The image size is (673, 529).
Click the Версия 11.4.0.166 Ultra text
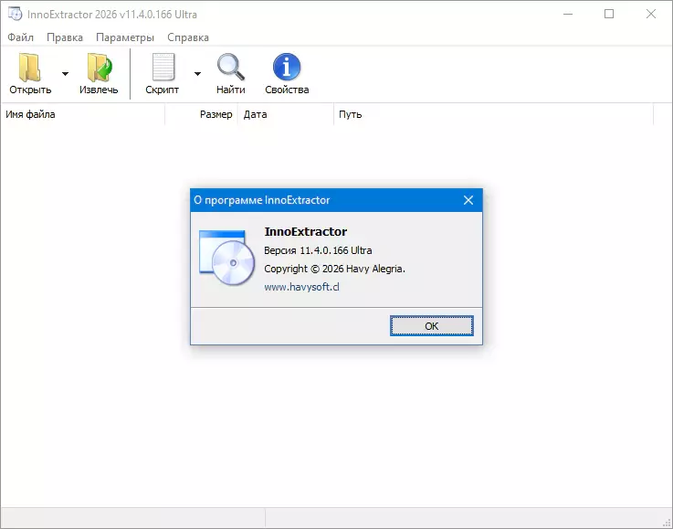click(x=318, y=250)
